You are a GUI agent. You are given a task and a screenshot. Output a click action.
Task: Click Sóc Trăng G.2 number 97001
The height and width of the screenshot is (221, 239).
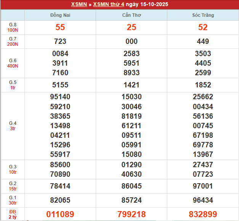tap(203, 186)
